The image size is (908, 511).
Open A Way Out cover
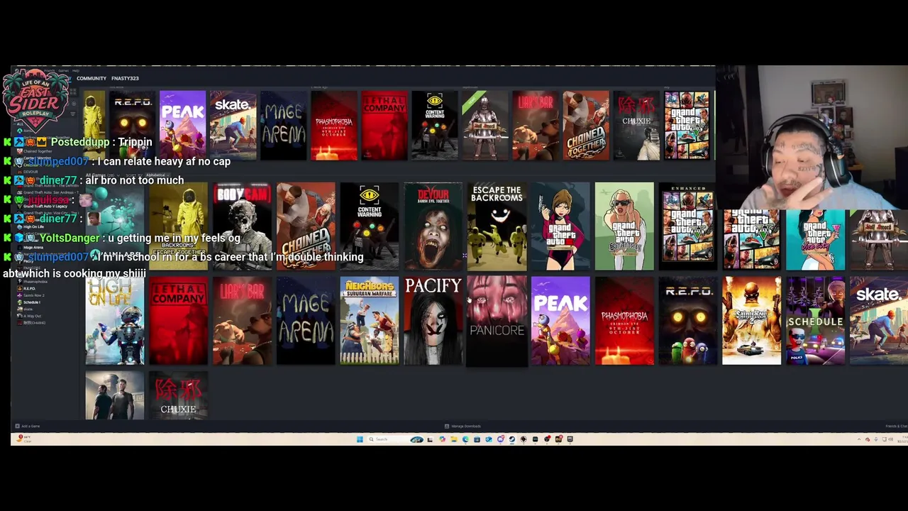[115, 395]
